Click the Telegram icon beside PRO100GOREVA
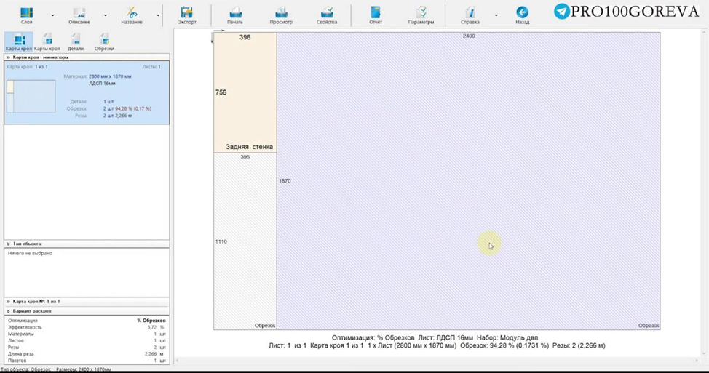 click(x=561, y=12)
